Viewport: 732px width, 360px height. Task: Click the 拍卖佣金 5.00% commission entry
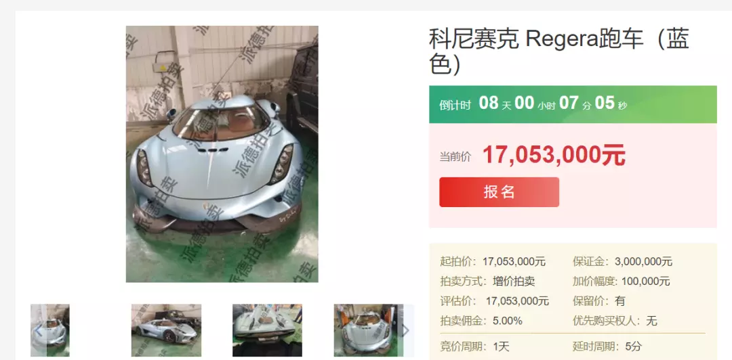tap(481, 321)
